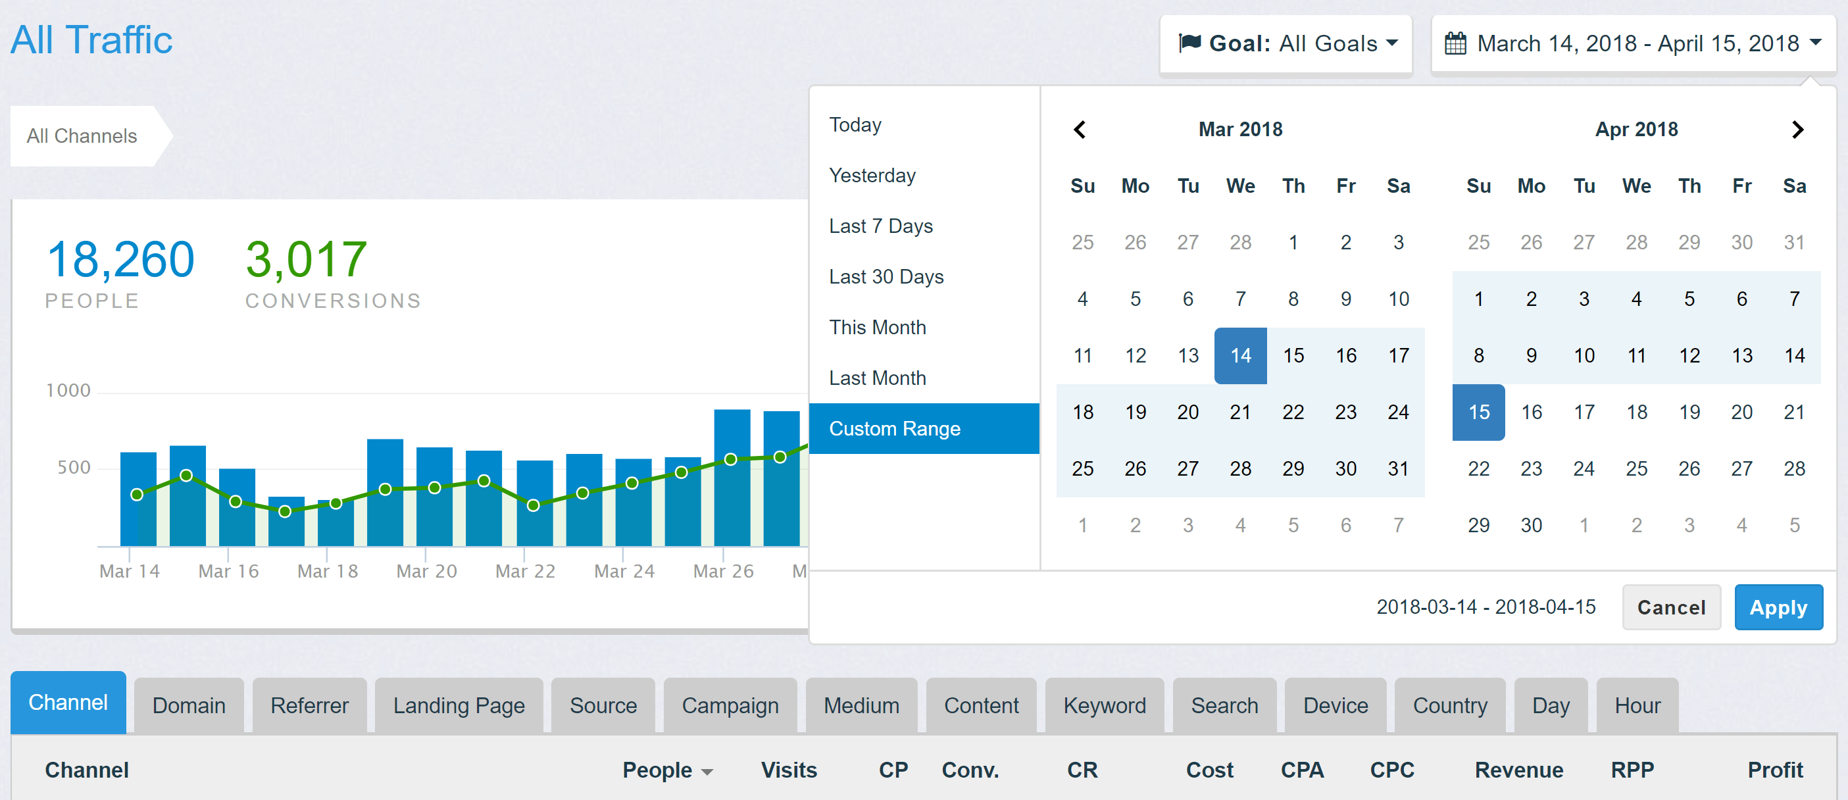The width and height of the screenshot is (1848, 800).
Task: Click the calendar icon in date selector
Action: click(x=1455, y=44)
